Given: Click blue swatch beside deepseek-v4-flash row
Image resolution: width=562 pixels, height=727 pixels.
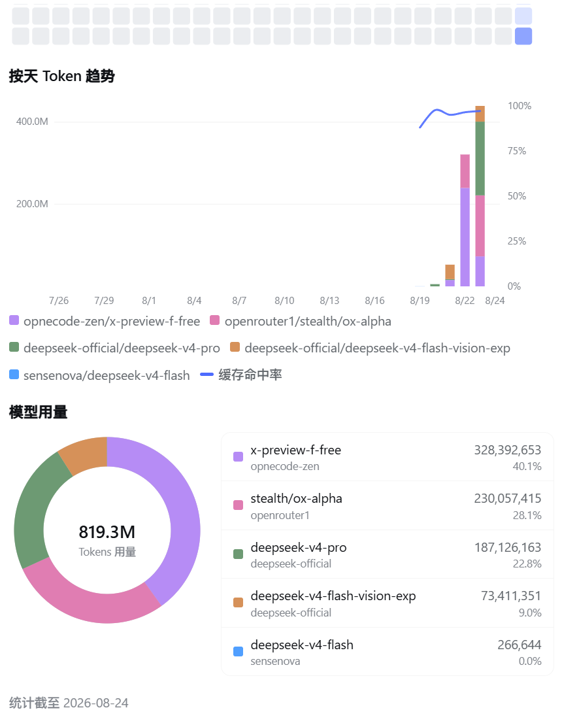Looking at the screenshot, I should pyautogui.click(x=238, y=651).
